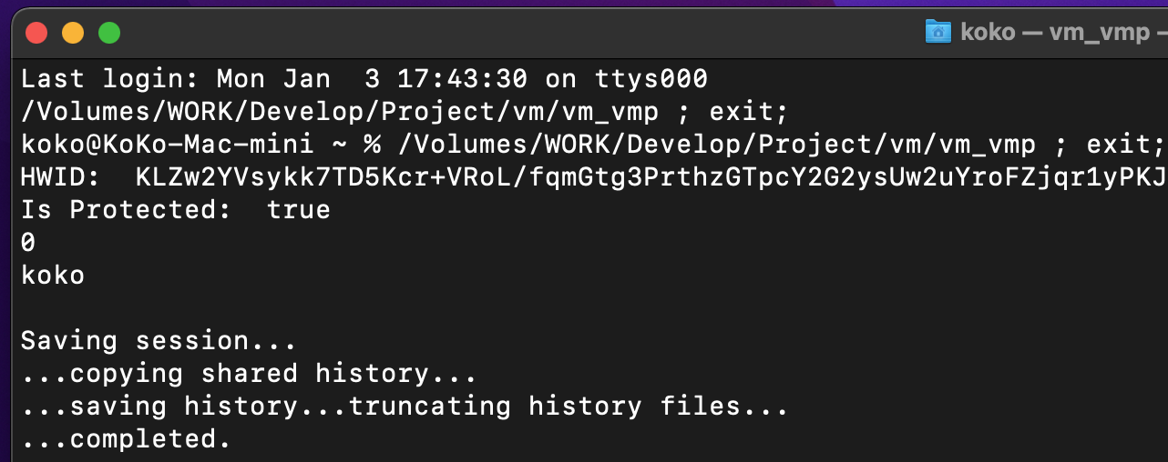Click the koko@KoKo-Mac-mini prompt text
Screen dimensions: 1168x462
(x=167, y=145)
